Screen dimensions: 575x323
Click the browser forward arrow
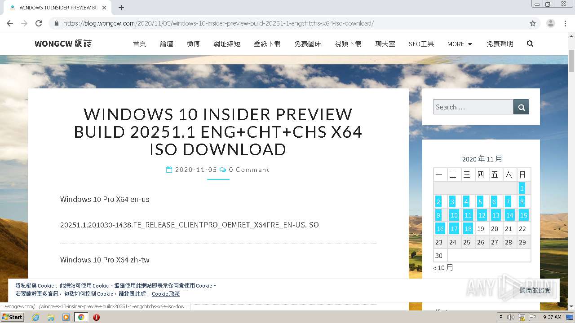click(x=24, y=23)
